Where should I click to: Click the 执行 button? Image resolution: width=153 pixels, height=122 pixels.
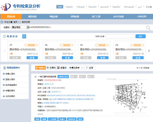(x=141, y=36)
